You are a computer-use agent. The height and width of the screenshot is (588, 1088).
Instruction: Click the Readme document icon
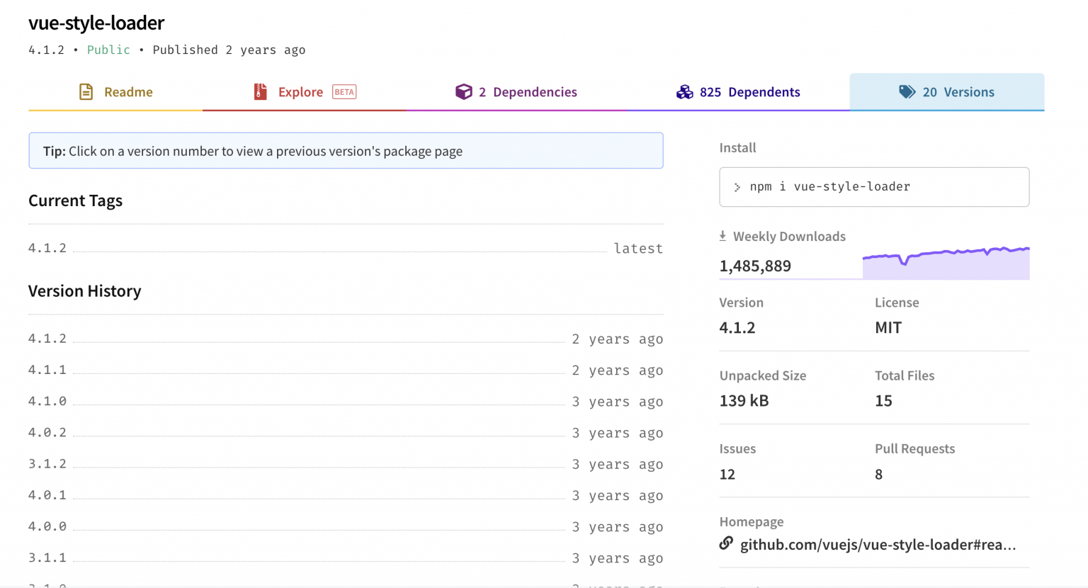point(86,91)
